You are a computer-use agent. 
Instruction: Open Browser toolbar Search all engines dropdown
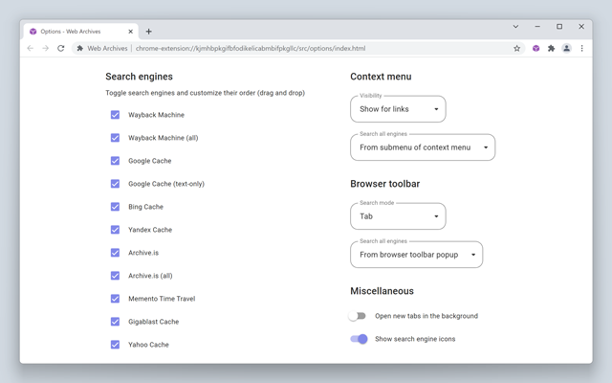[x=416, y=255]
